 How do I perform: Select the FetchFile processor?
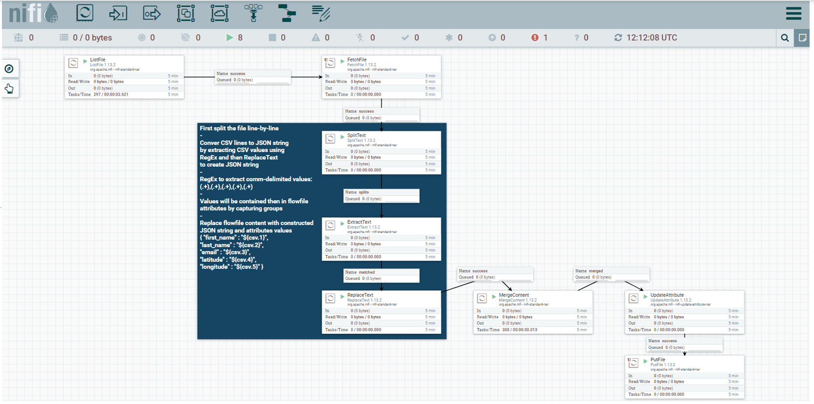tap(382, 77)
